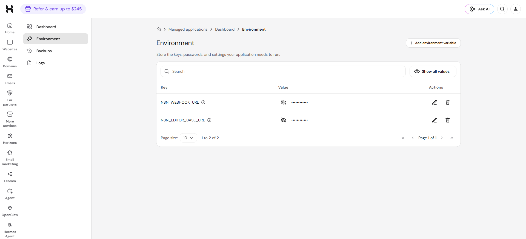This screenshot has height=239, width=526.
Task: Go to the previous page
Action: pyautogui.click(x=413, y=138)
